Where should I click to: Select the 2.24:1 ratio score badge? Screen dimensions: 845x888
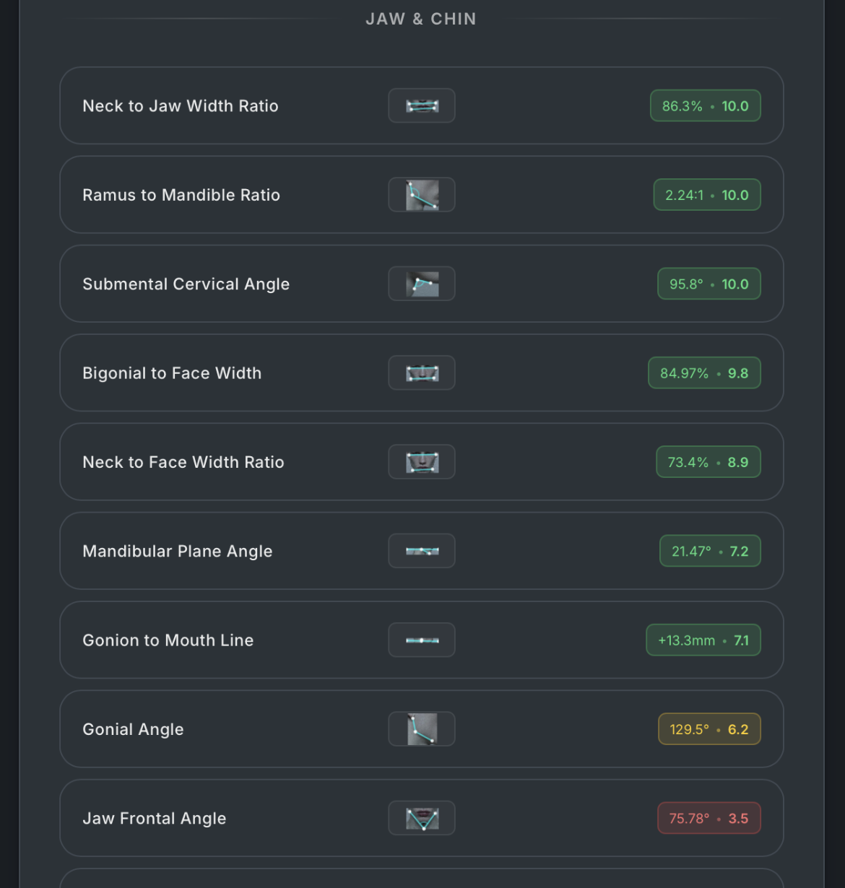[706, 195]
